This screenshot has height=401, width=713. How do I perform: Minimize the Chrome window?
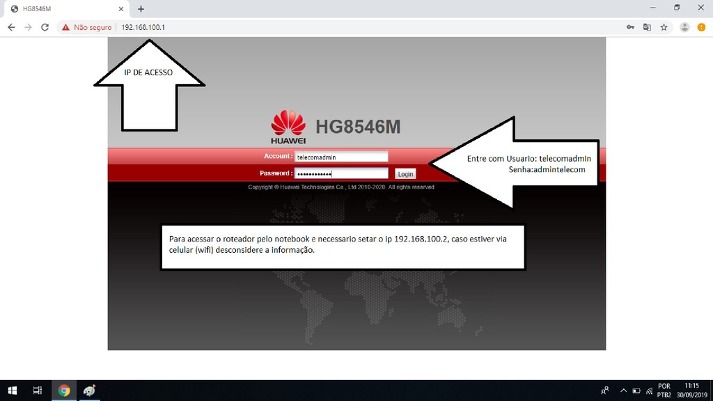pyautogui.click(x=653, y=8)
